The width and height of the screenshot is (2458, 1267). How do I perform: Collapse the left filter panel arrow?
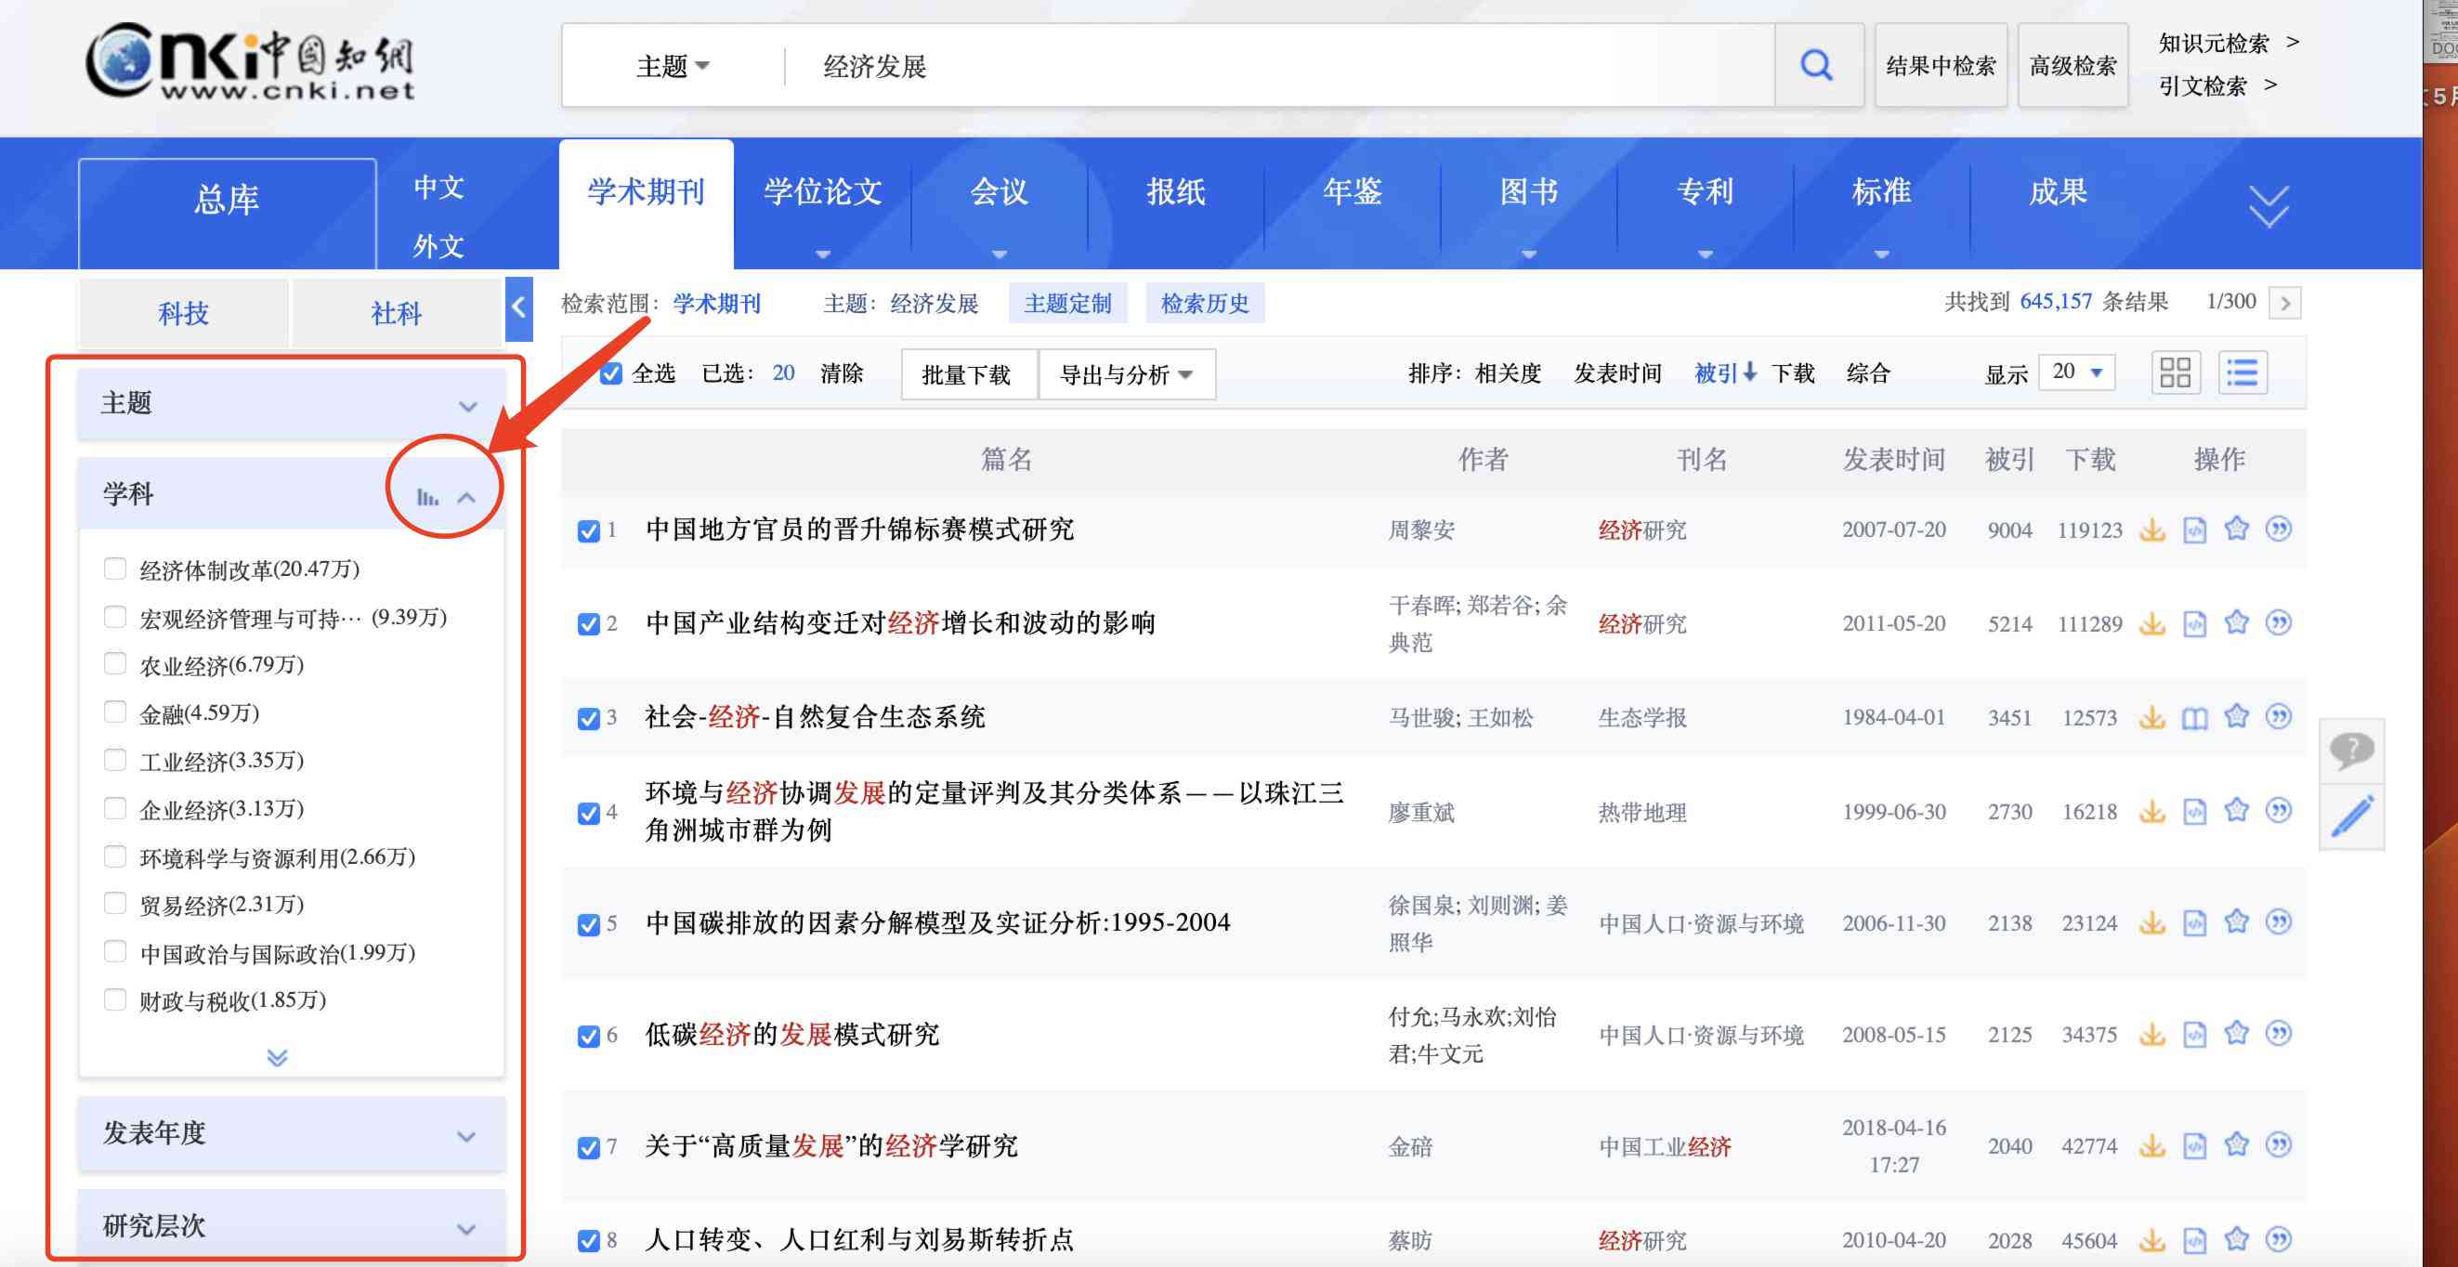(518, 308)
